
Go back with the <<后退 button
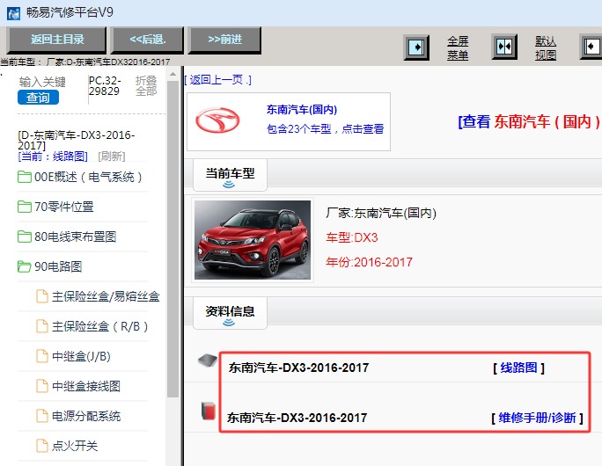[148, 40]
